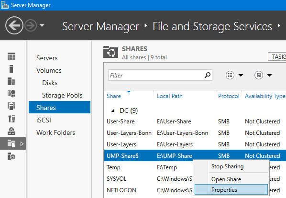Select the SYSVOL share row
Screen dimensions: 286x198
149,179
